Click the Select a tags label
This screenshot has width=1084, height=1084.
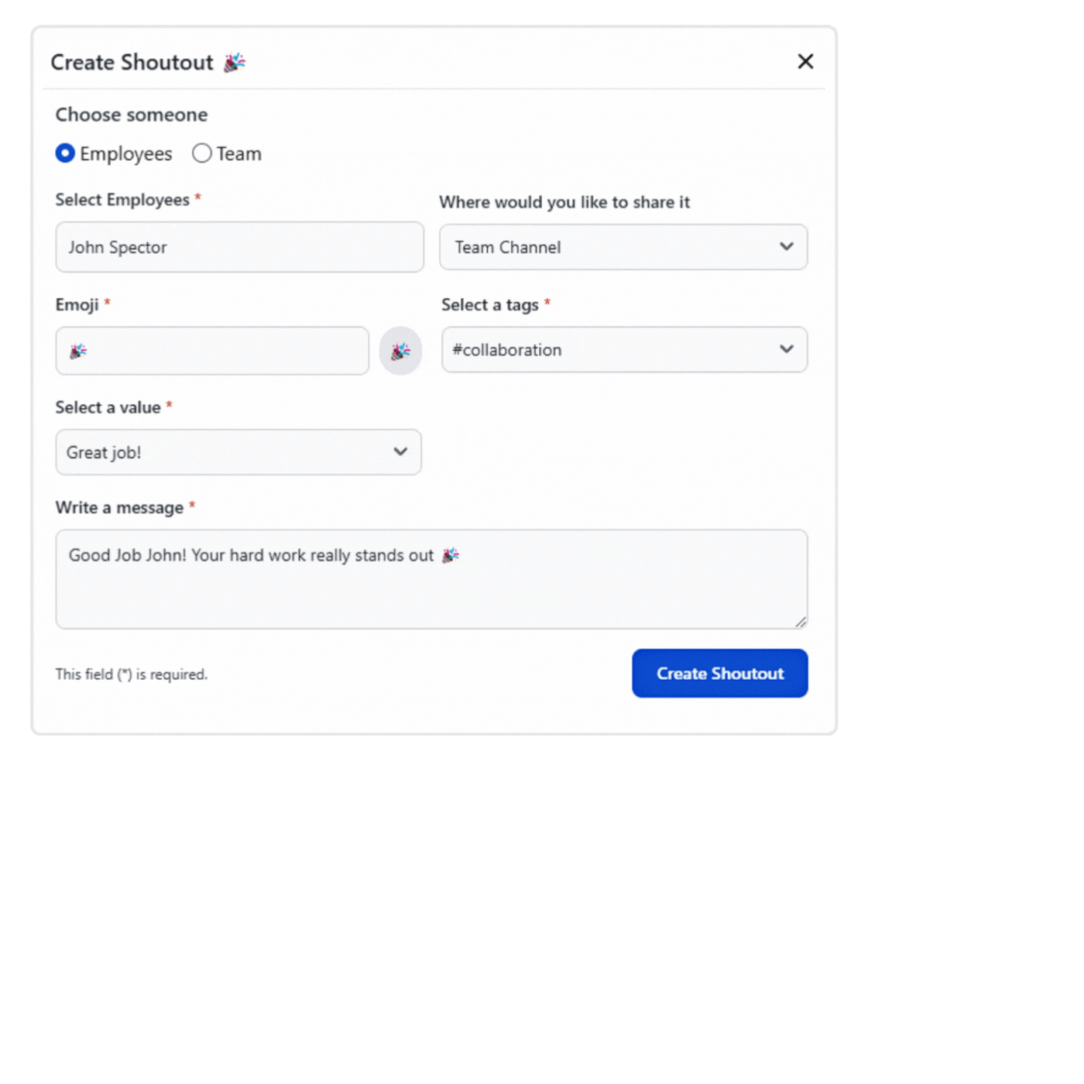(x=489, y=305)
